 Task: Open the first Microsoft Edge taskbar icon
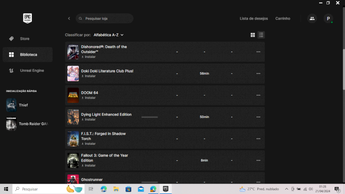[x=103, y=189]
